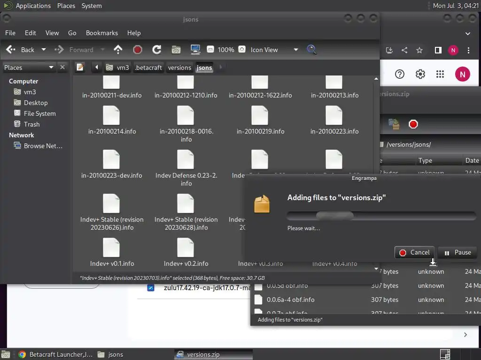The height and width of the screenshot is (360, 481).
Task: Select the .betacraft path breadcrumb
Action: (x=148, y=67)
